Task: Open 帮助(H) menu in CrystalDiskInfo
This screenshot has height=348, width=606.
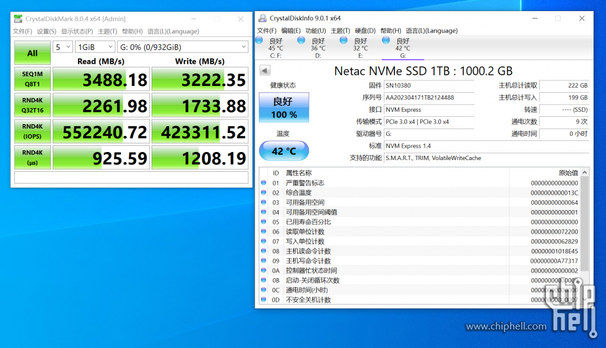Action: [391, 30]
